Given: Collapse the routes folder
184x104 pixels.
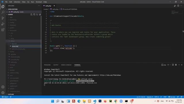Looking at the screenshot, I should (12, 51).
